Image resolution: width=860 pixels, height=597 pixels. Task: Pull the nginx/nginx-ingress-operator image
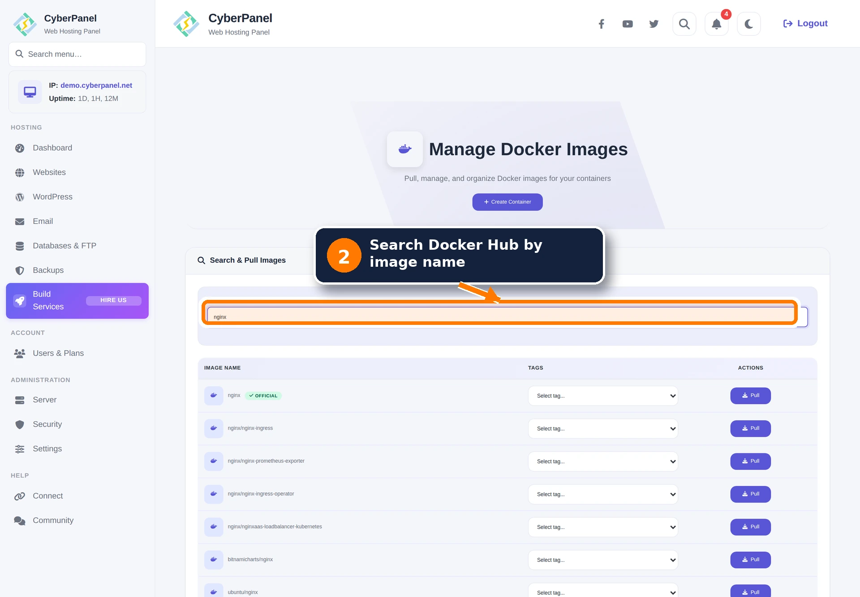point(751,494)
